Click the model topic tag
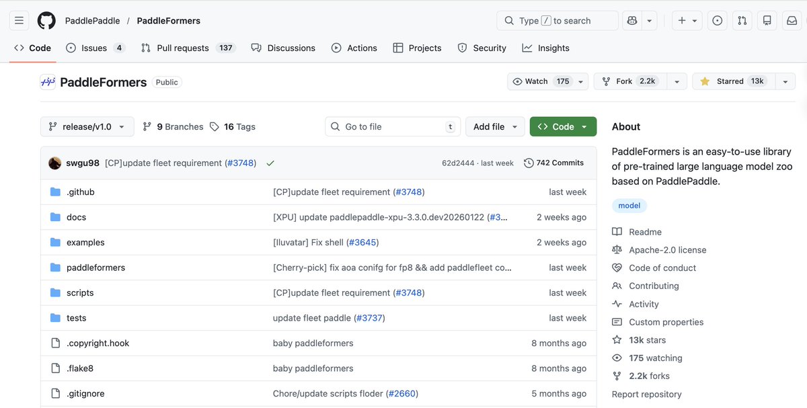 point(629,206)
